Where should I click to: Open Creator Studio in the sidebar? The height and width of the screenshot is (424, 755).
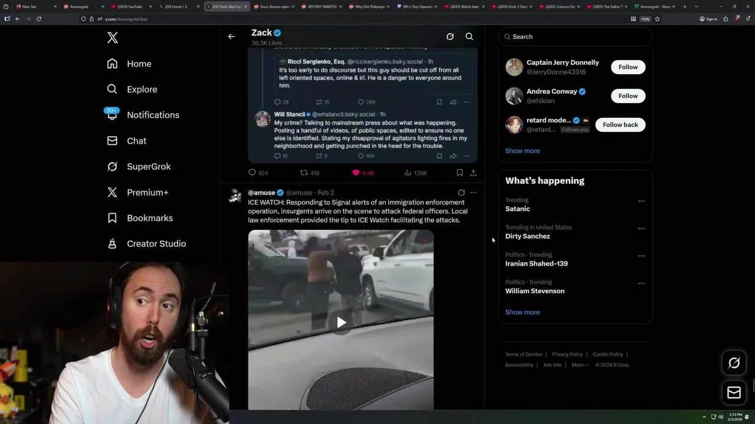[146, 244]
